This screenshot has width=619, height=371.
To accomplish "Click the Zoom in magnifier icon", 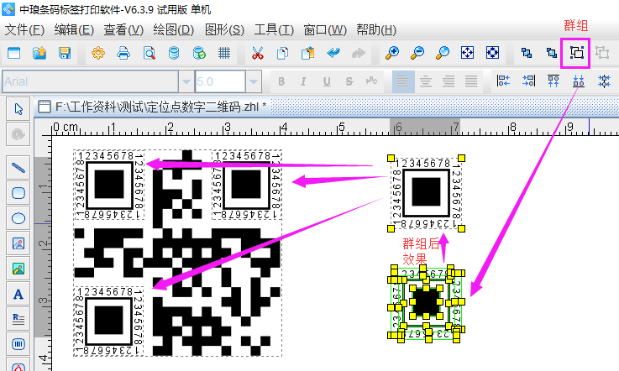I will point(391,53).
